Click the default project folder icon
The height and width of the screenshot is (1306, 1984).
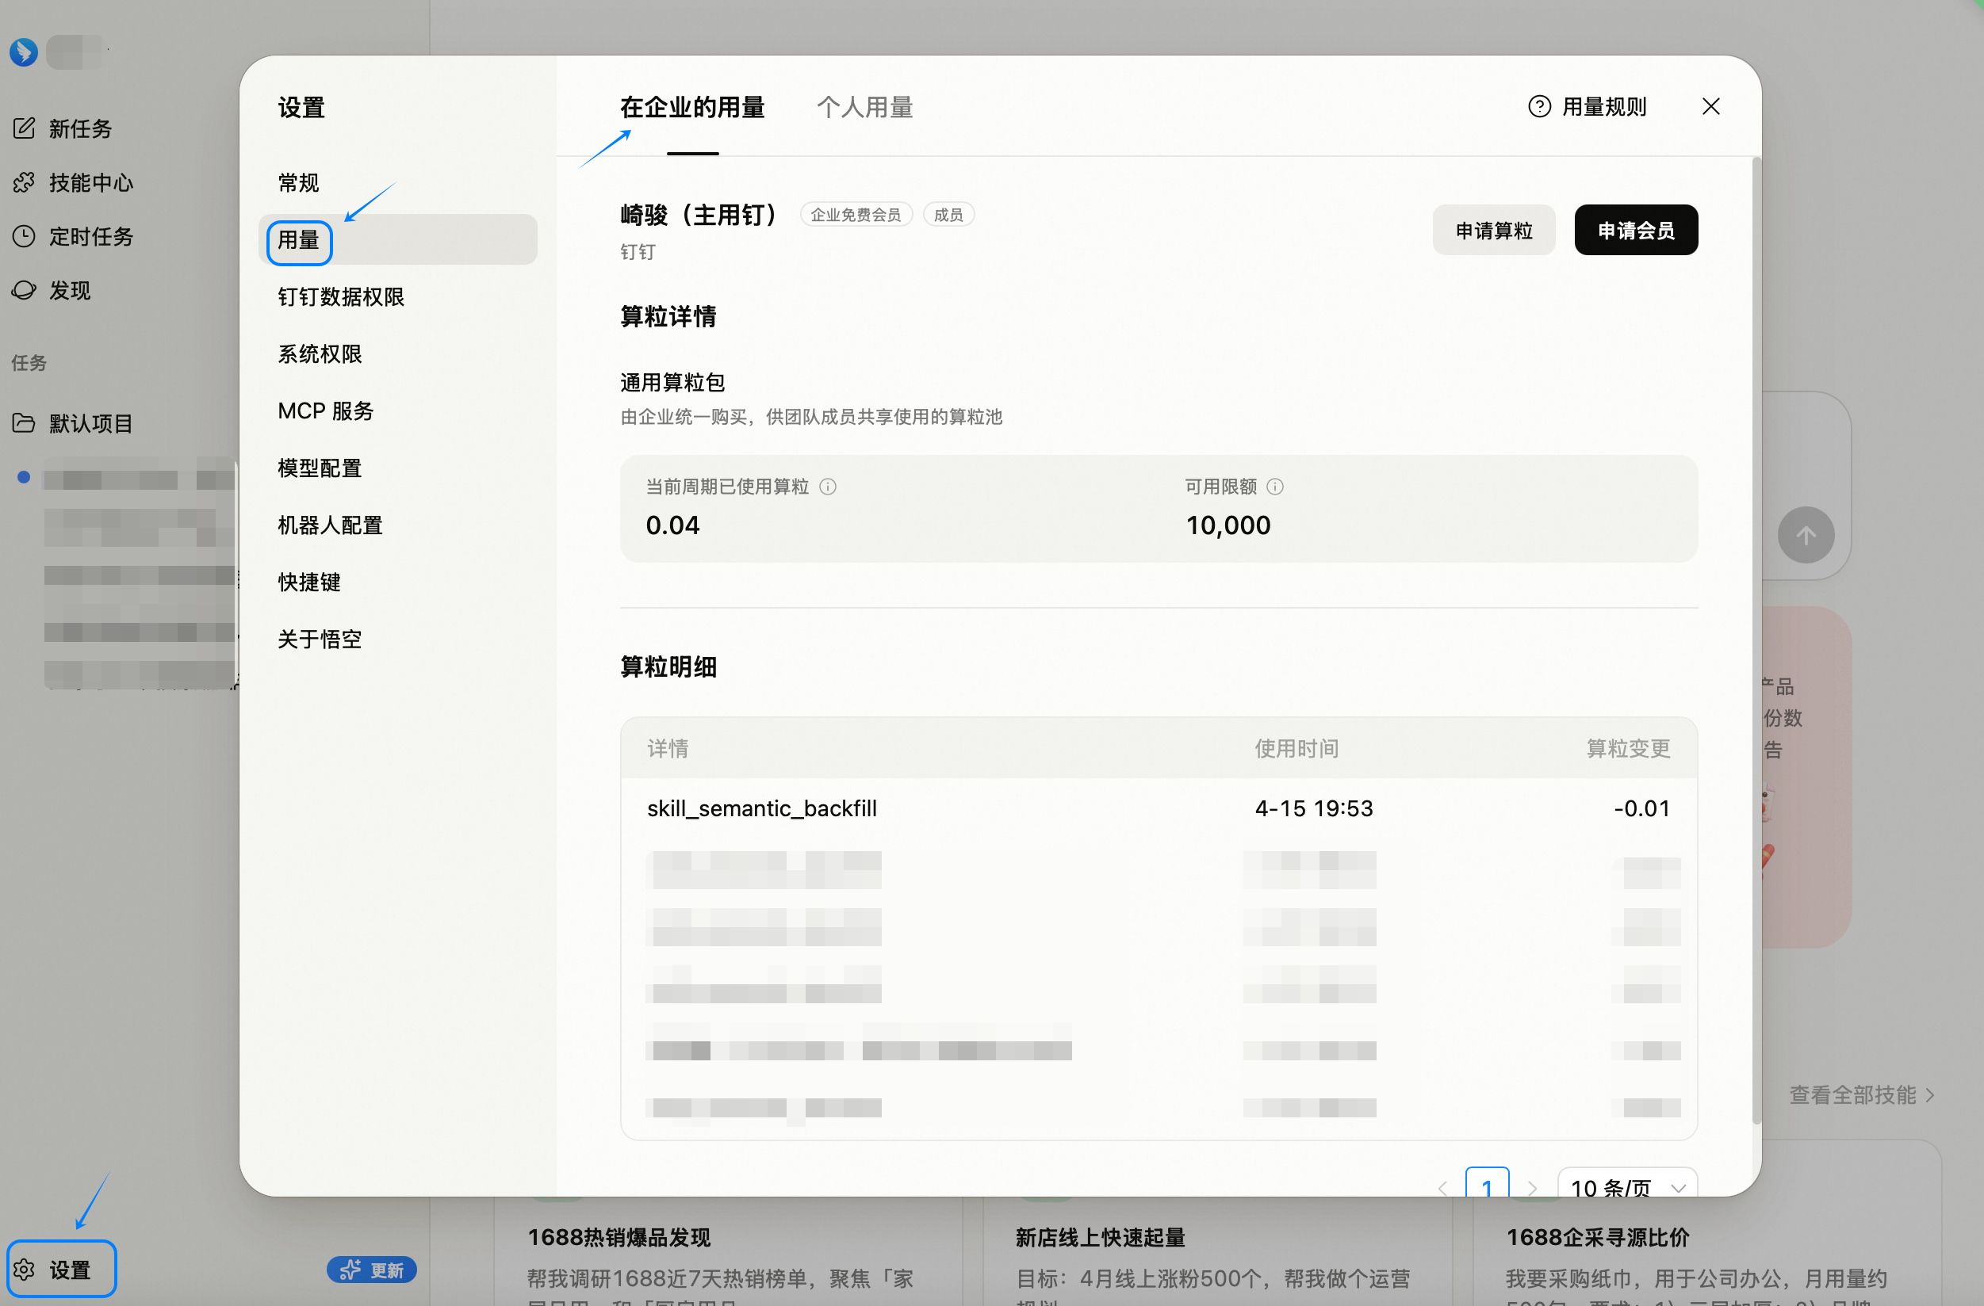coord(23,423)
